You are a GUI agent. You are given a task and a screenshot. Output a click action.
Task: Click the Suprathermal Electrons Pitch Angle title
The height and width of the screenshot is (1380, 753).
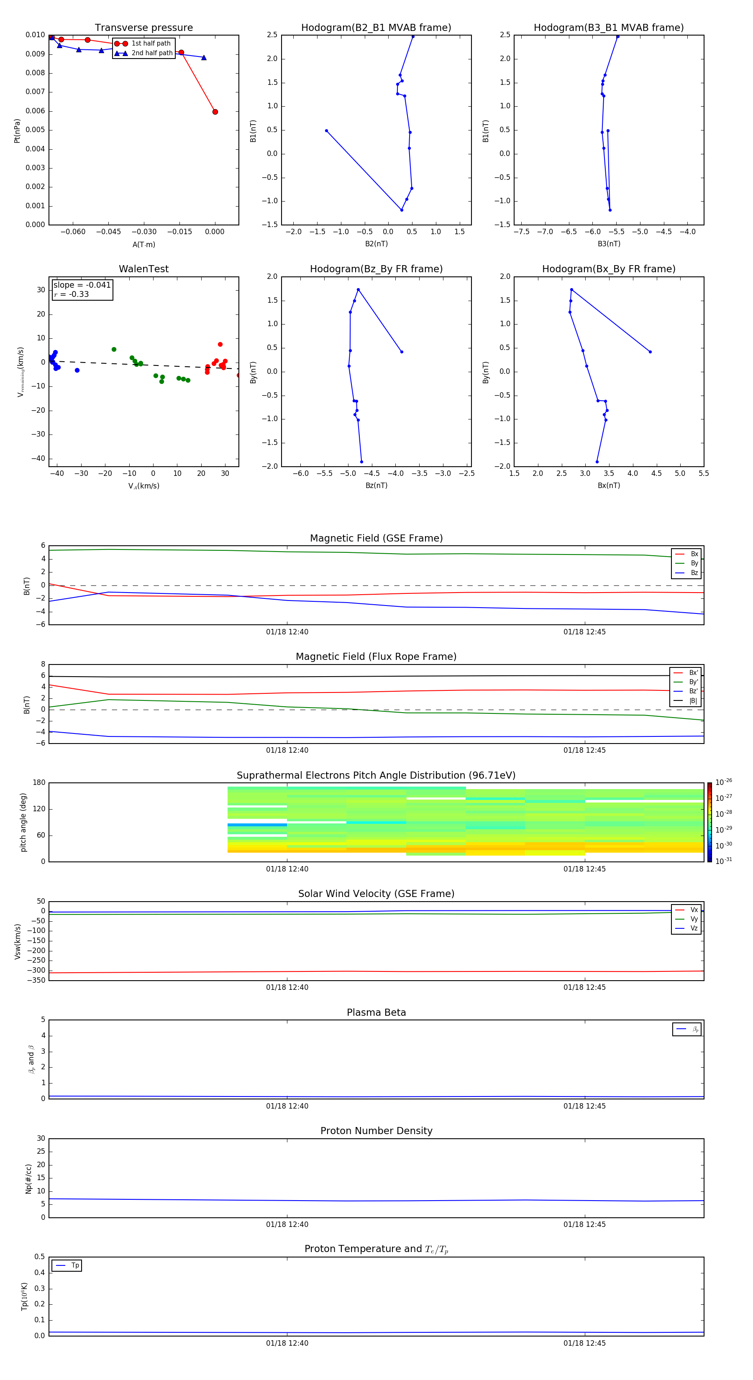pos(376,776)
